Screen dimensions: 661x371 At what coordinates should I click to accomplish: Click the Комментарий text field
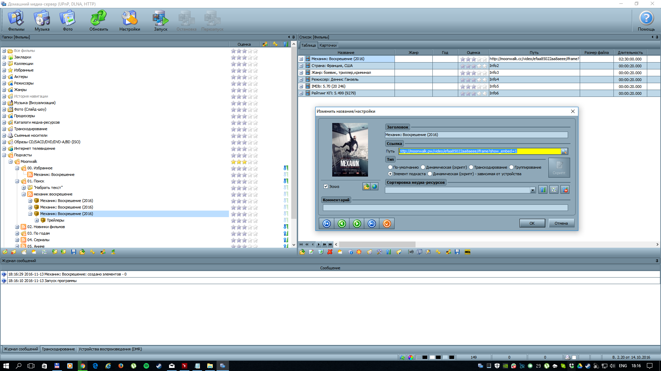click(445, 208)
